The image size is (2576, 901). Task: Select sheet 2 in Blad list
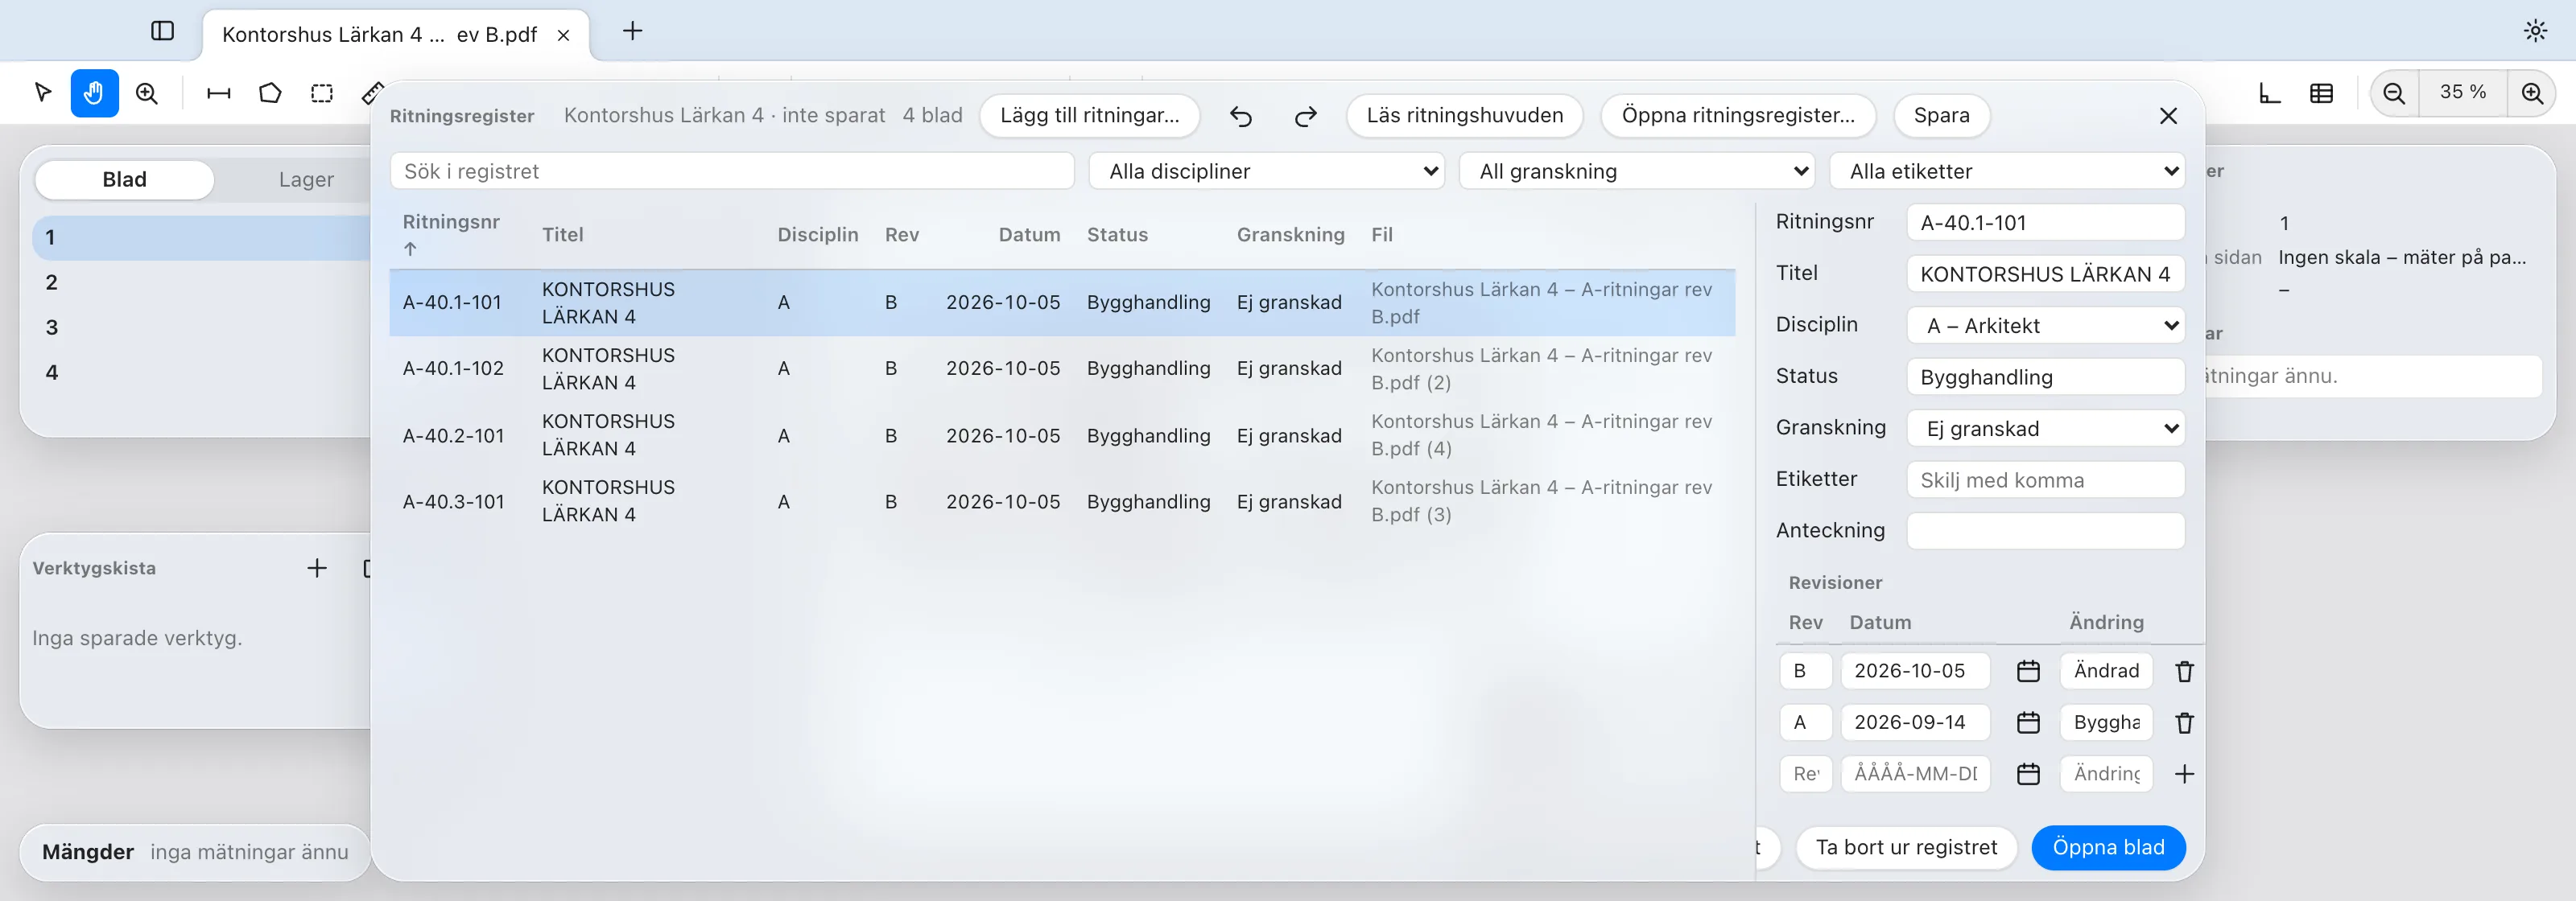202,282
